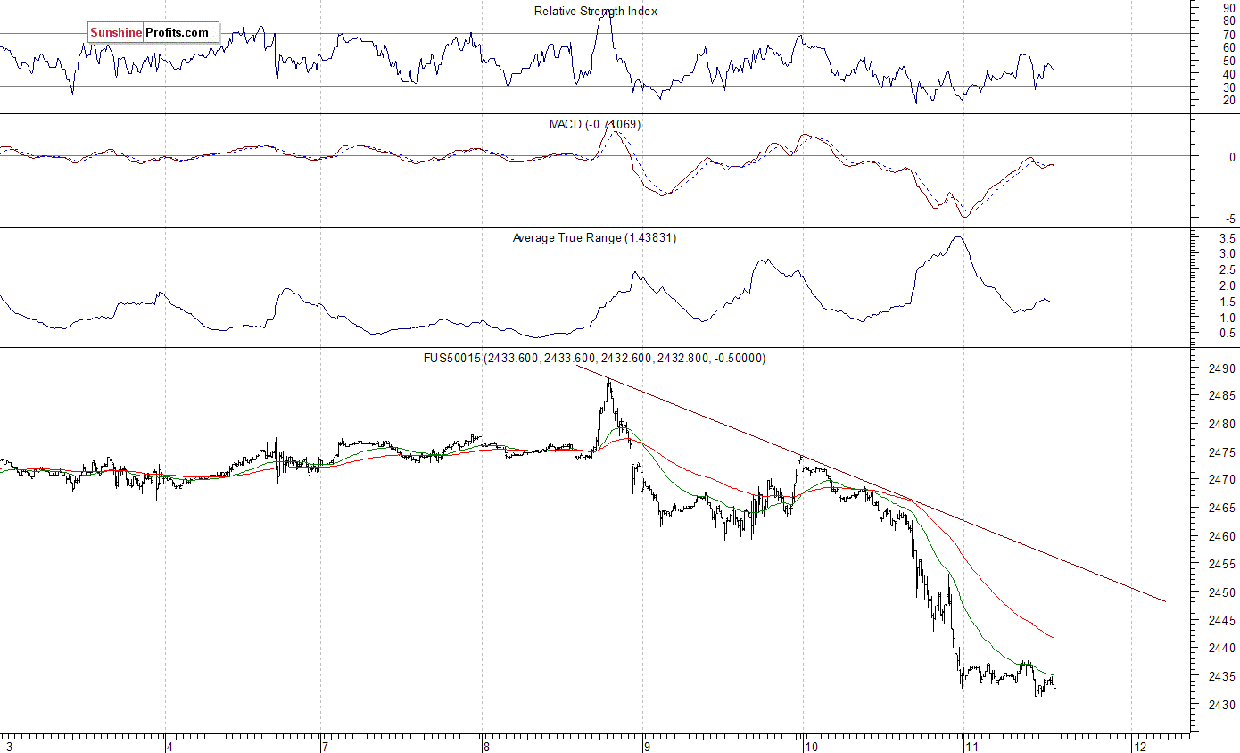
Task: Click the RSI axis value 80
Action: pyautogui.click(x=1229, y=21)
